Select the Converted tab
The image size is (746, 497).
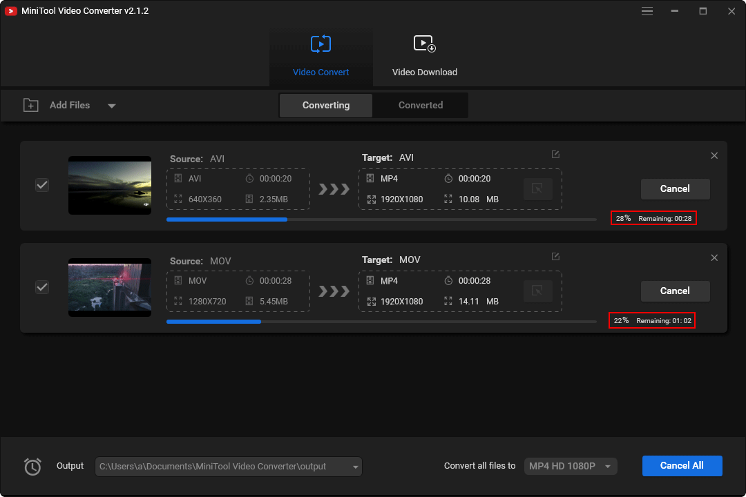pyautogui.click(x=421, y=105)
